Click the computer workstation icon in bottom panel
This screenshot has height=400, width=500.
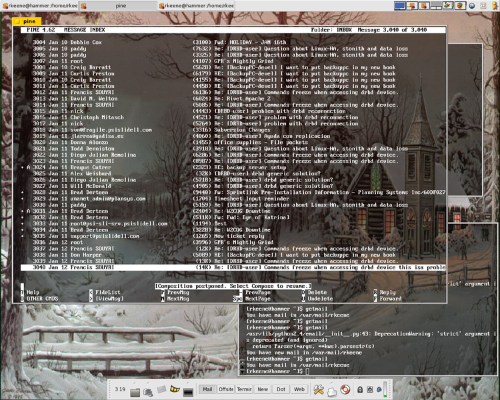(x=148, y=392)
